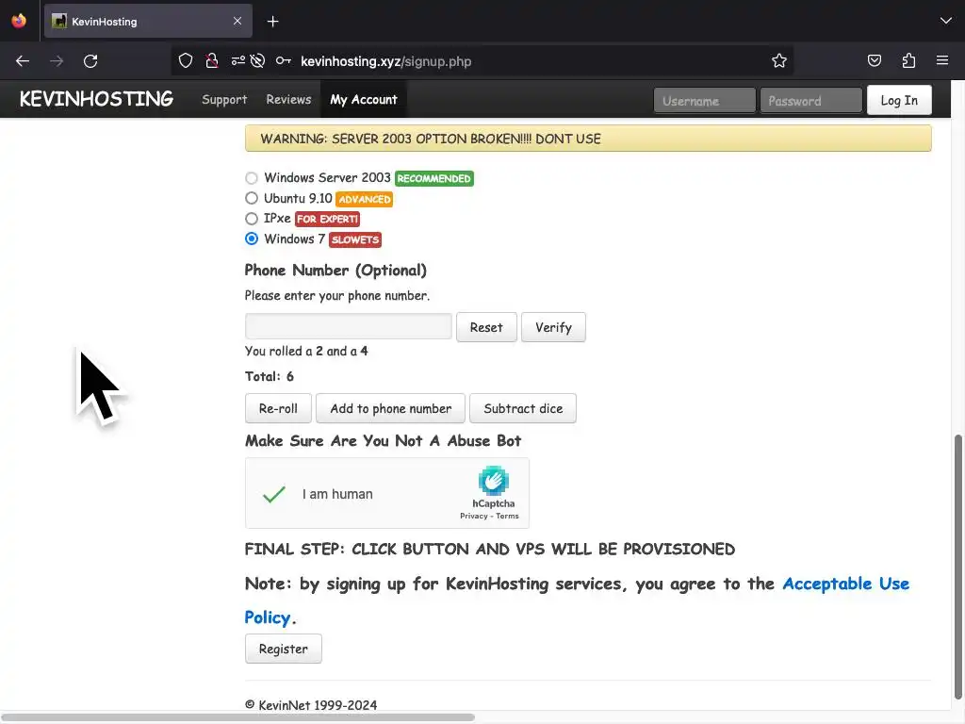Open the Firefox hamburger menu
The height and width of the screenshot is (724, 965).
coord(942,60)
